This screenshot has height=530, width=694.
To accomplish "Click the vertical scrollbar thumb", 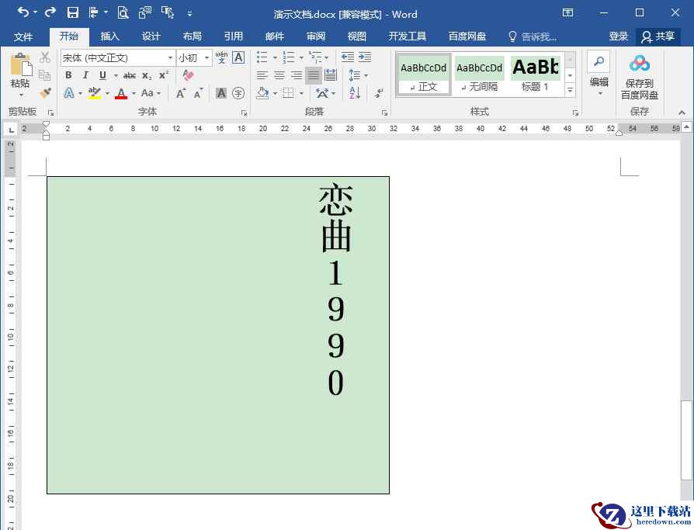I will point(686,439).
